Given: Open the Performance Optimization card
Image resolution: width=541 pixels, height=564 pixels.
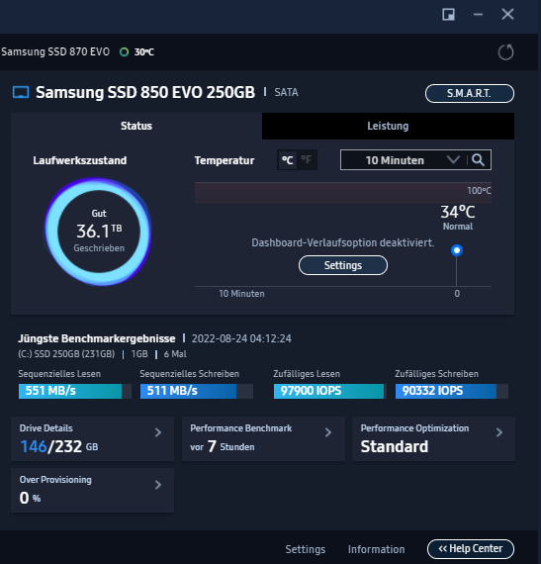Looking at the screenshot, I should 433,438.
